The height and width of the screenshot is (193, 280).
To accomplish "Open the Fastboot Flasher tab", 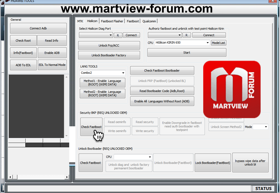I will 112,21.
